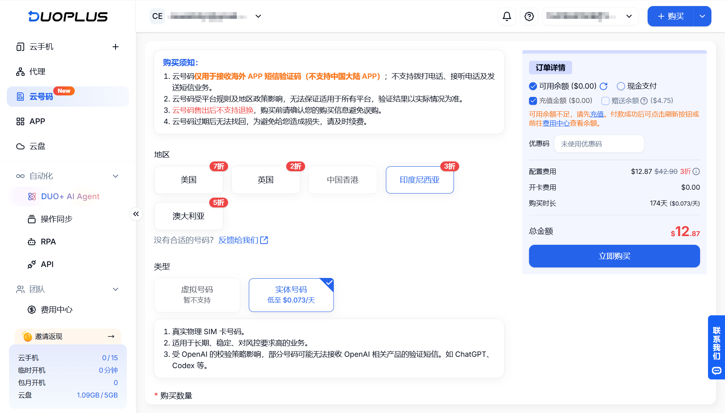Click the APP grid icon
The height and width of the screenshot is (413, 725).
coord(20,121)
